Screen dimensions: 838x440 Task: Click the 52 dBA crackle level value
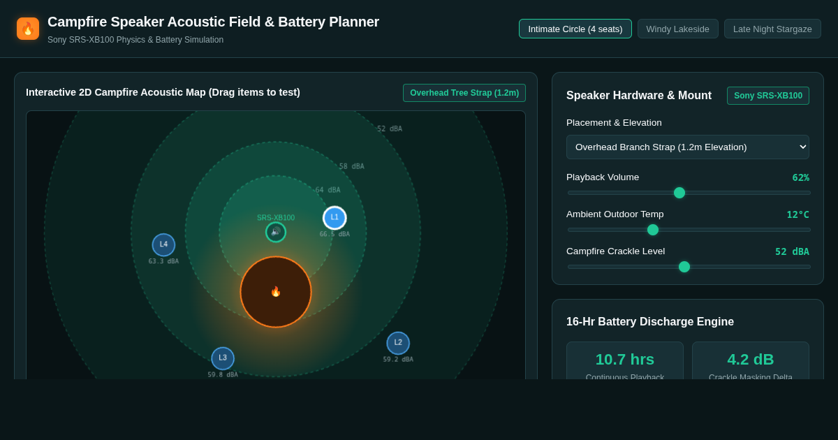point(792,251)
